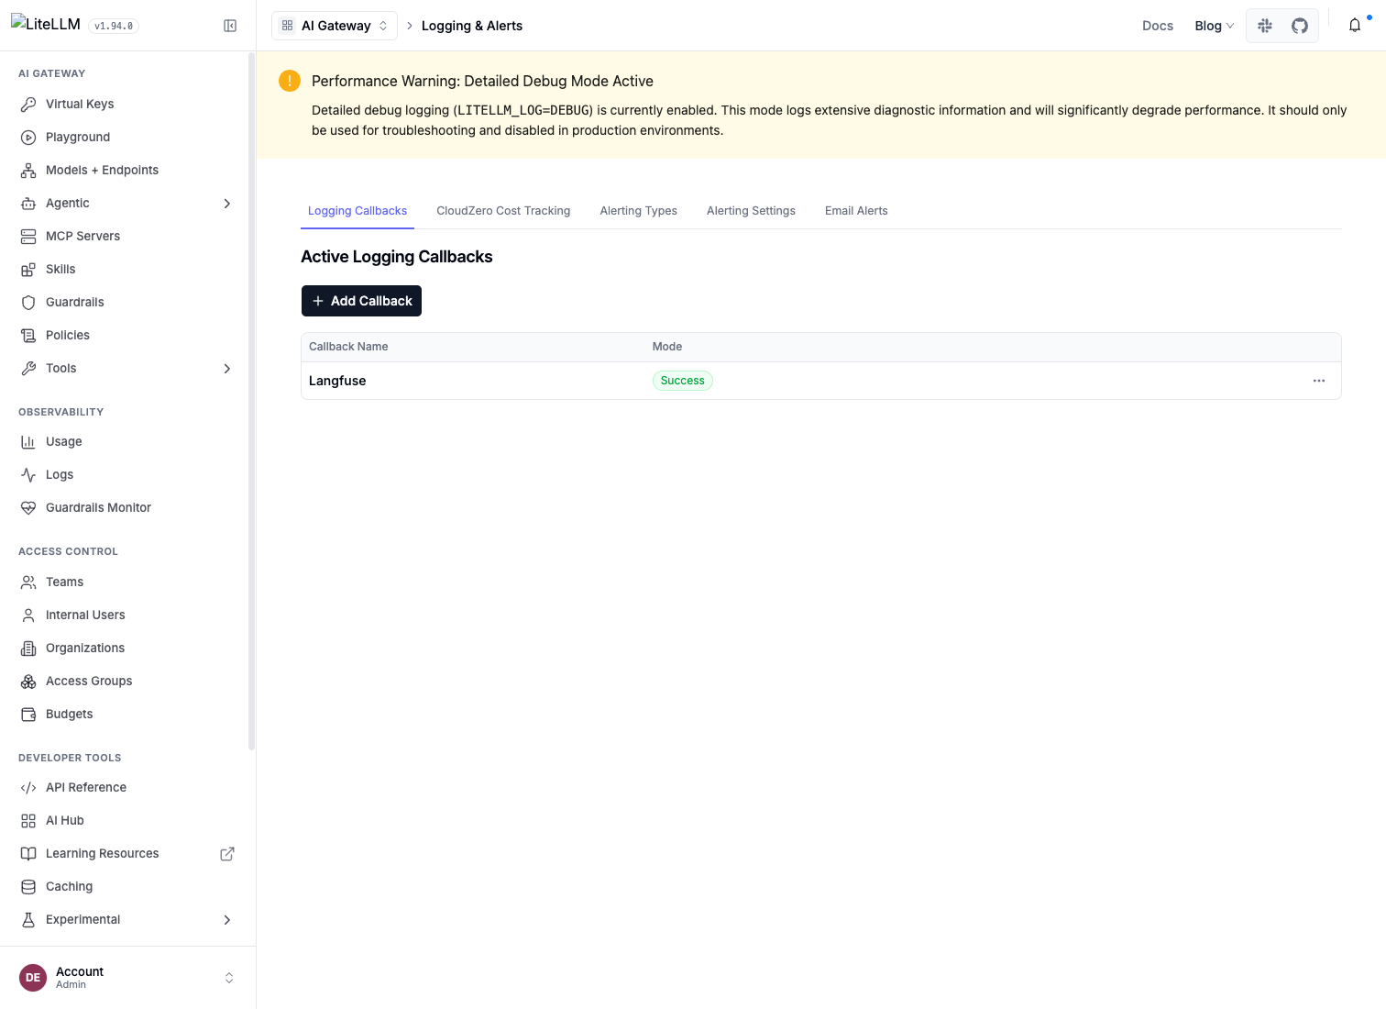The height and width of the screenshot is (1009, 1386).
Task: Open the Docs link
Action: pyautogui.click(x=1158, y=26)
